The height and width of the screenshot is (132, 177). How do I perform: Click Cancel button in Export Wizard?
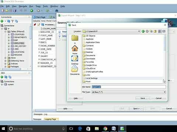(x=169, y=109)
